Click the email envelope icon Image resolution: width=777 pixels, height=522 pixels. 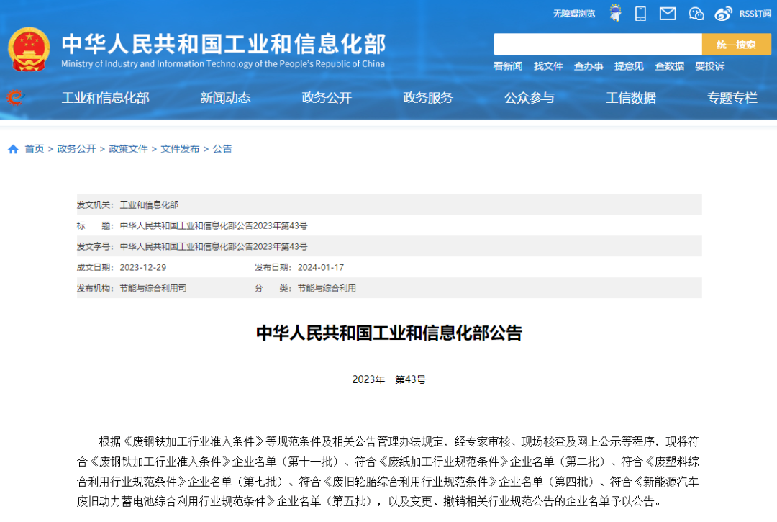pos(668,14)
